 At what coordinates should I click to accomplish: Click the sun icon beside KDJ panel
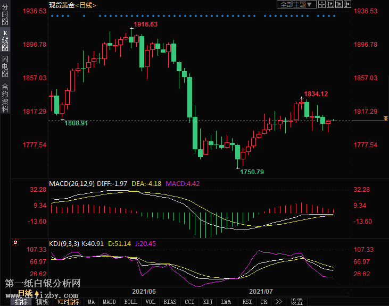(x=15, y=243)
